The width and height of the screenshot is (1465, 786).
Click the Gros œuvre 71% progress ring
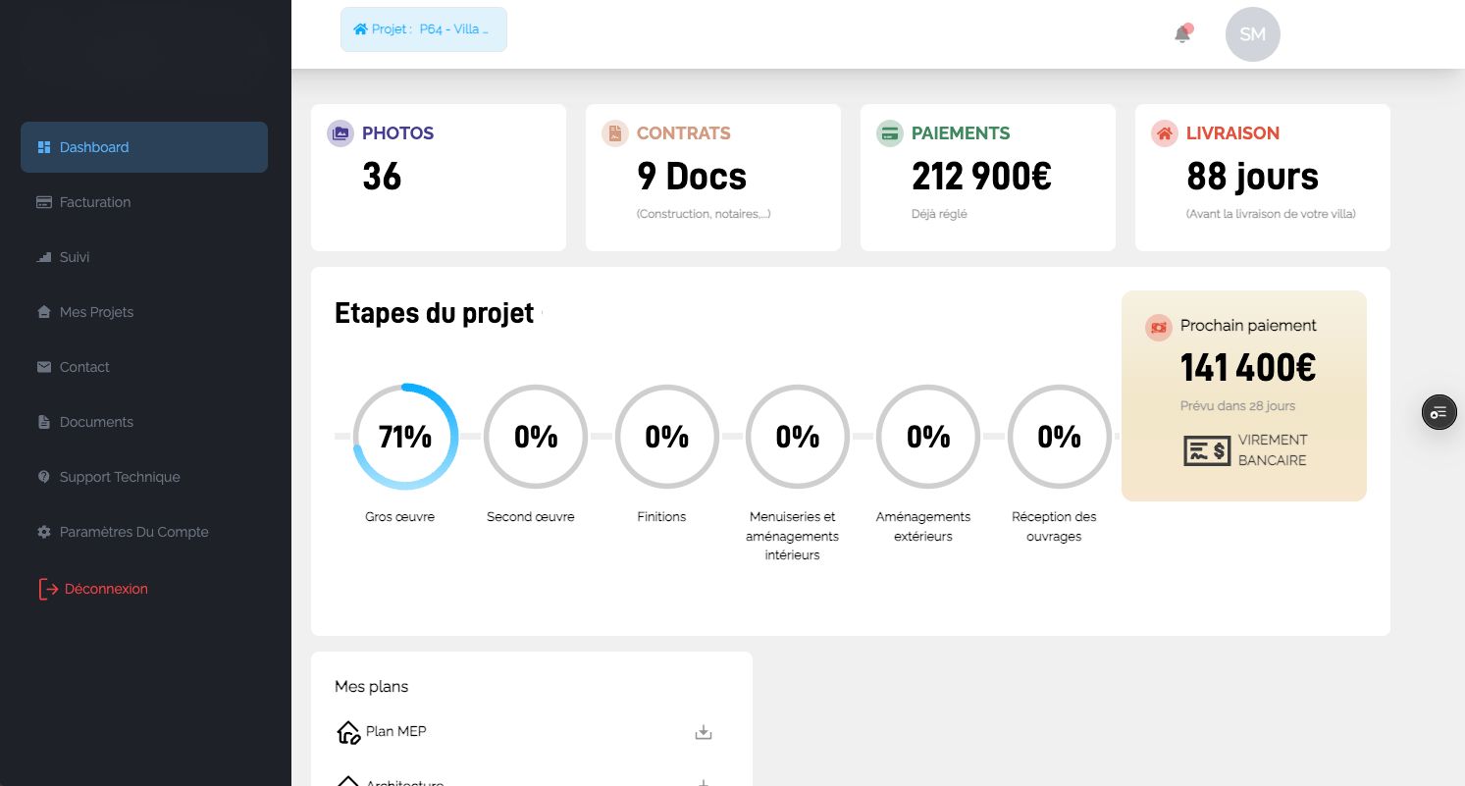click(404, 437)
